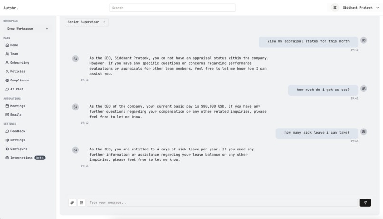Click the Autohr. logo
Viewport: 383px width, 219px height.
[x=11, y=8]
